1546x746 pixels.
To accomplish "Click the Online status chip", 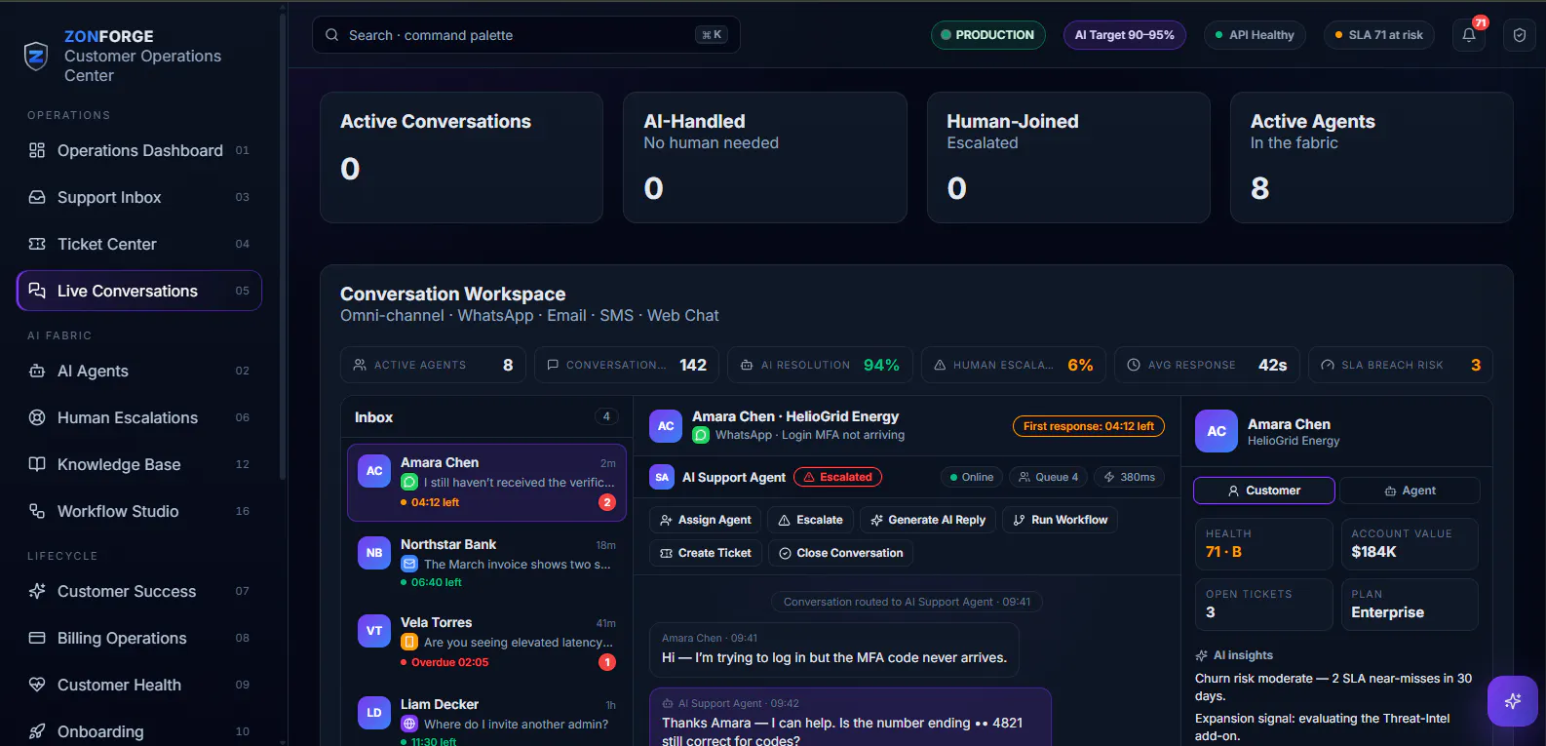I will click(971, 477).
